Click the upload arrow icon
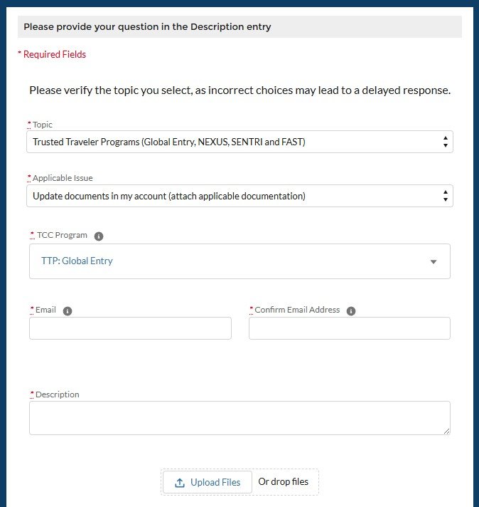The image size is (479, 507). [180, 482]
